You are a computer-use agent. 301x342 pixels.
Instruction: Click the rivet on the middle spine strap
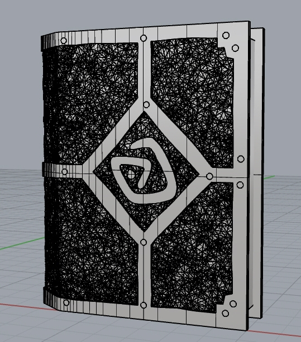point(65,172)
